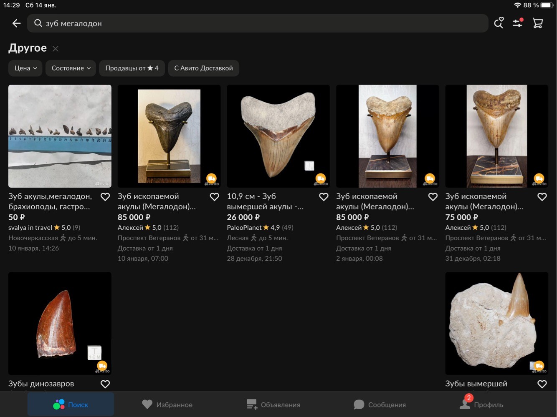557x417 pixels.
Task: Expand the Цена dropdown filter
Action: pyautogui.click(x=25, y=68)
